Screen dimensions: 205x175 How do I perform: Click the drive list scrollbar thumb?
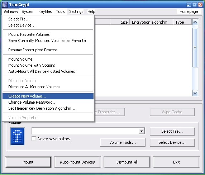pos(195,48)
